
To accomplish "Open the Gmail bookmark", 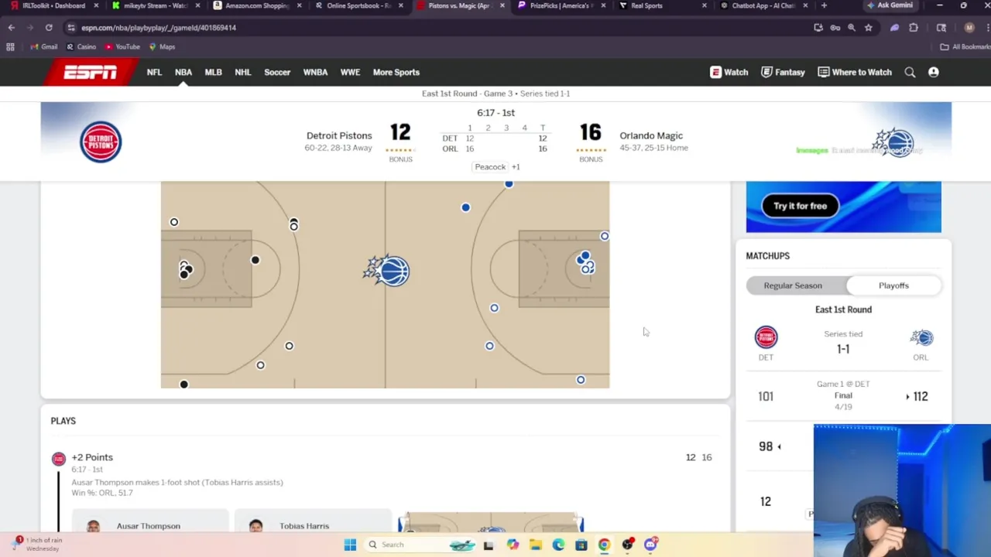I will tap(43, 46).
